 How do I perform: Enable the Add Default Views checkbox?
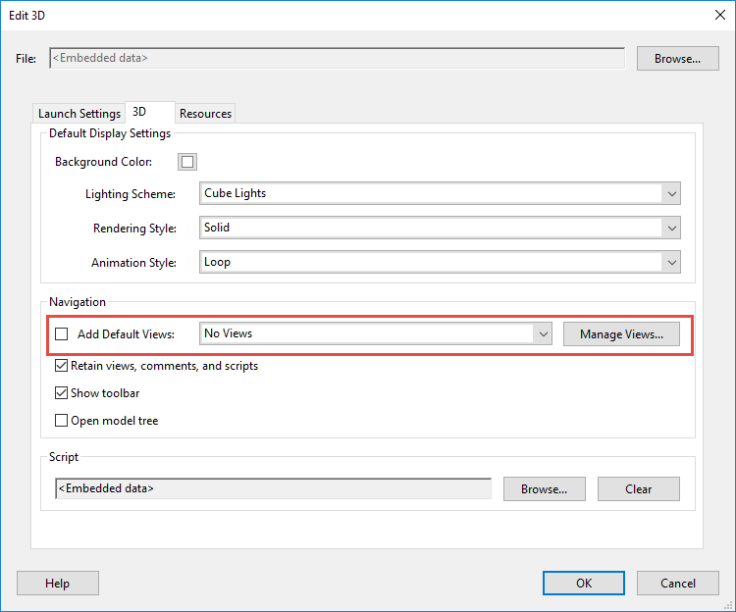[x=62, y=334]
